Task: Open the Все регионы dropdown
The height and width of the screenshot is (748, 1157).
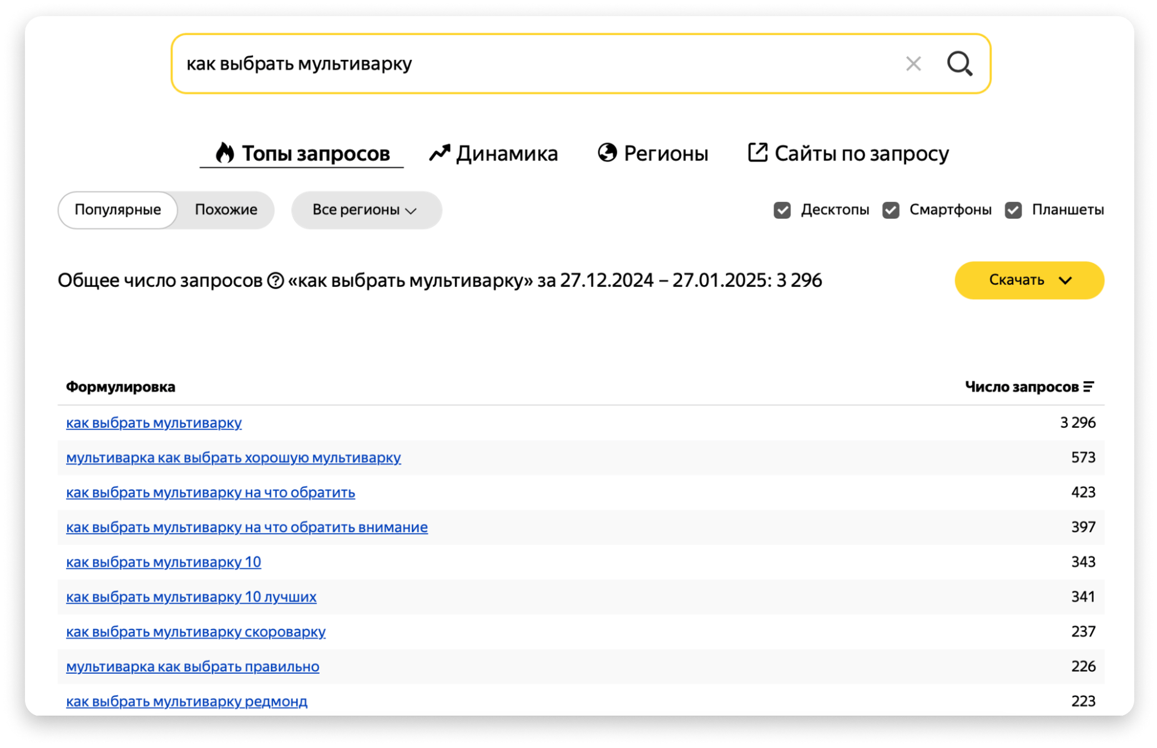Action: pyautogui.click(x=366, y=210)
